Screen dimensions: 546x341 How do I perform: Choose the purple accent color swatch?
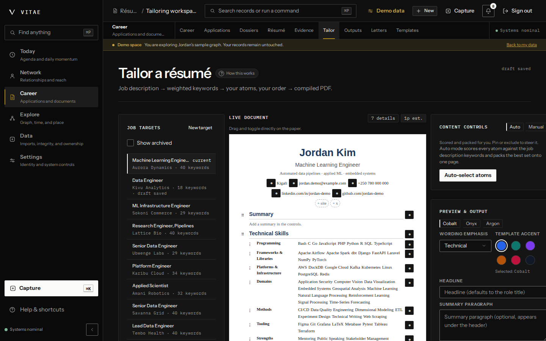(x=530, y=246)
